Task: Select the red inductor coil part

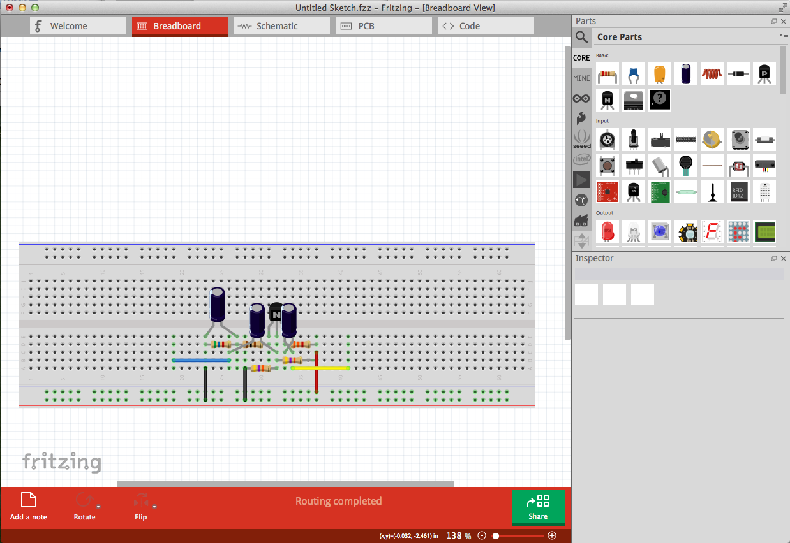Action: tap(712, 74)
